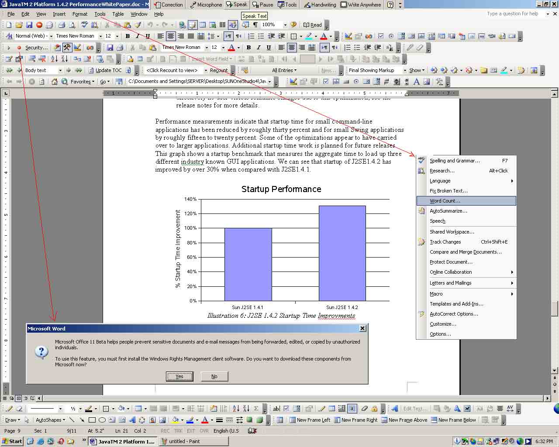Expand the Show dropdown on Reviewing toolbar
This screenshot has width=559, height=447.
[x=417, y=70]
